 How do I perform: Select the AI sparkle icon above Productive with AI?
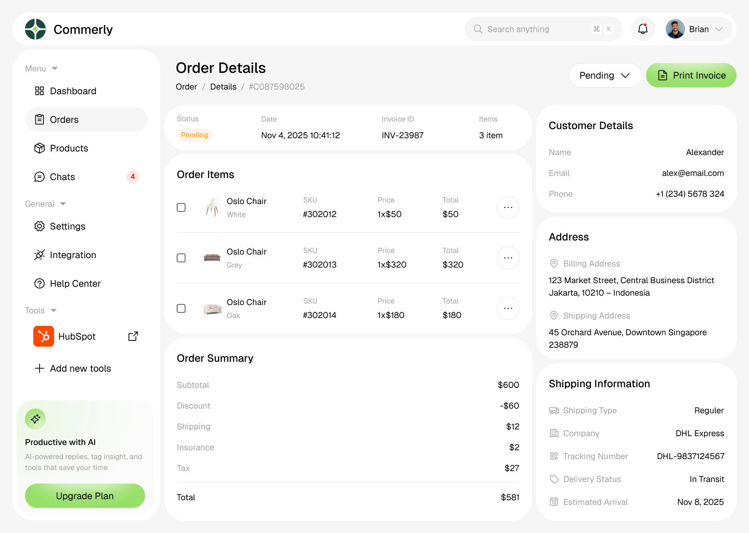pos(35,418)
